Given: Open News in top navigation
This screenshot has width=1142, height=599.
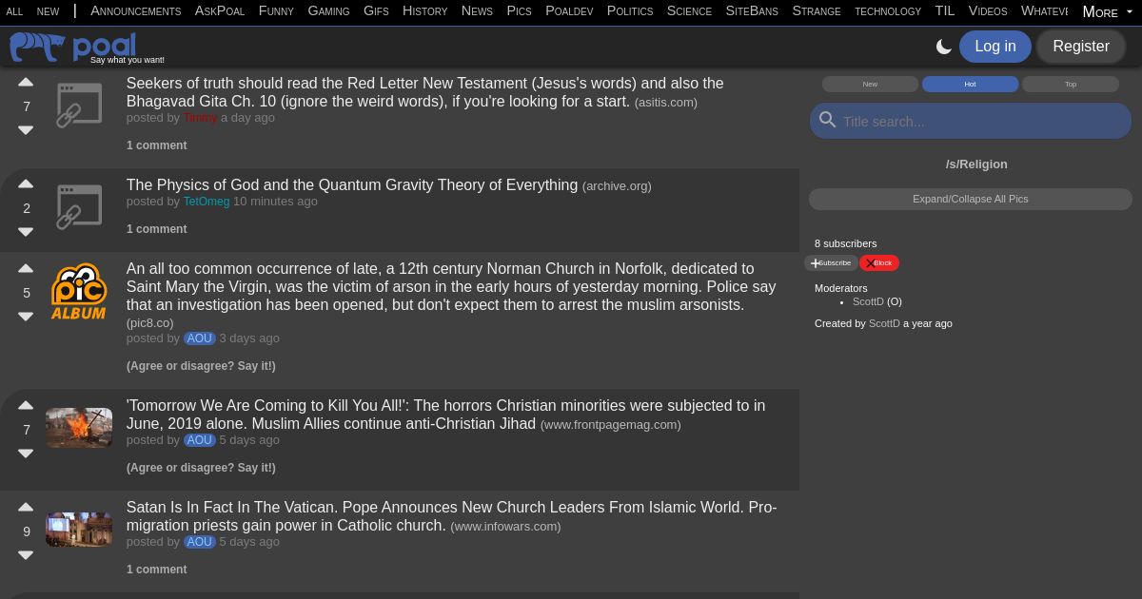Looking at the screenshot, I should pyautogui.click(x=477, y=11).
